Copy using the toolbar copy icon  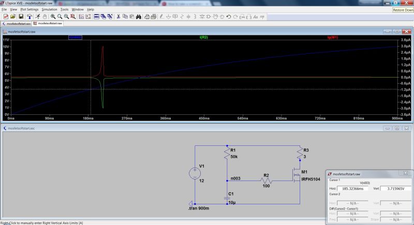tap(125, 17)
